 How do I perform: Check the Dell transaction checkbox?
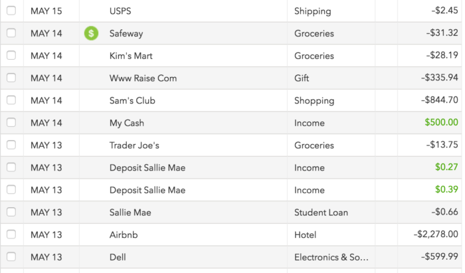point(11,256)
